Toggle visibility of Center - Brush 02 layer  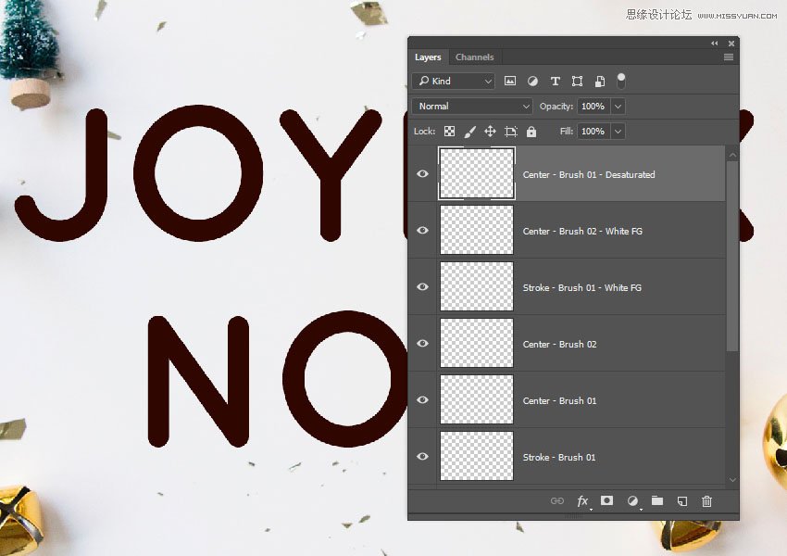423,344
